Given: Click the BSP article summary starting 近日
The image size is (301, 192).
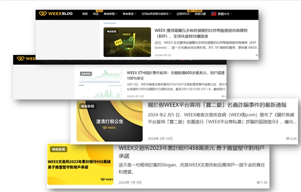Looking at the screenshot, I should coord(207,45).
